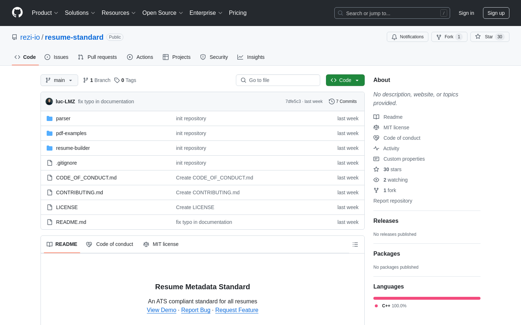The width and height of the screenshot is (521, 325).
Task: Switch to the MIT license readme tab
Action: [161, 244]
